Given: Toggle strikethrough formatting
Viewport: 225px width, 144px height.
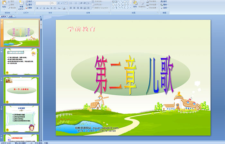Looking at the screenshot, I should point(48,8).
